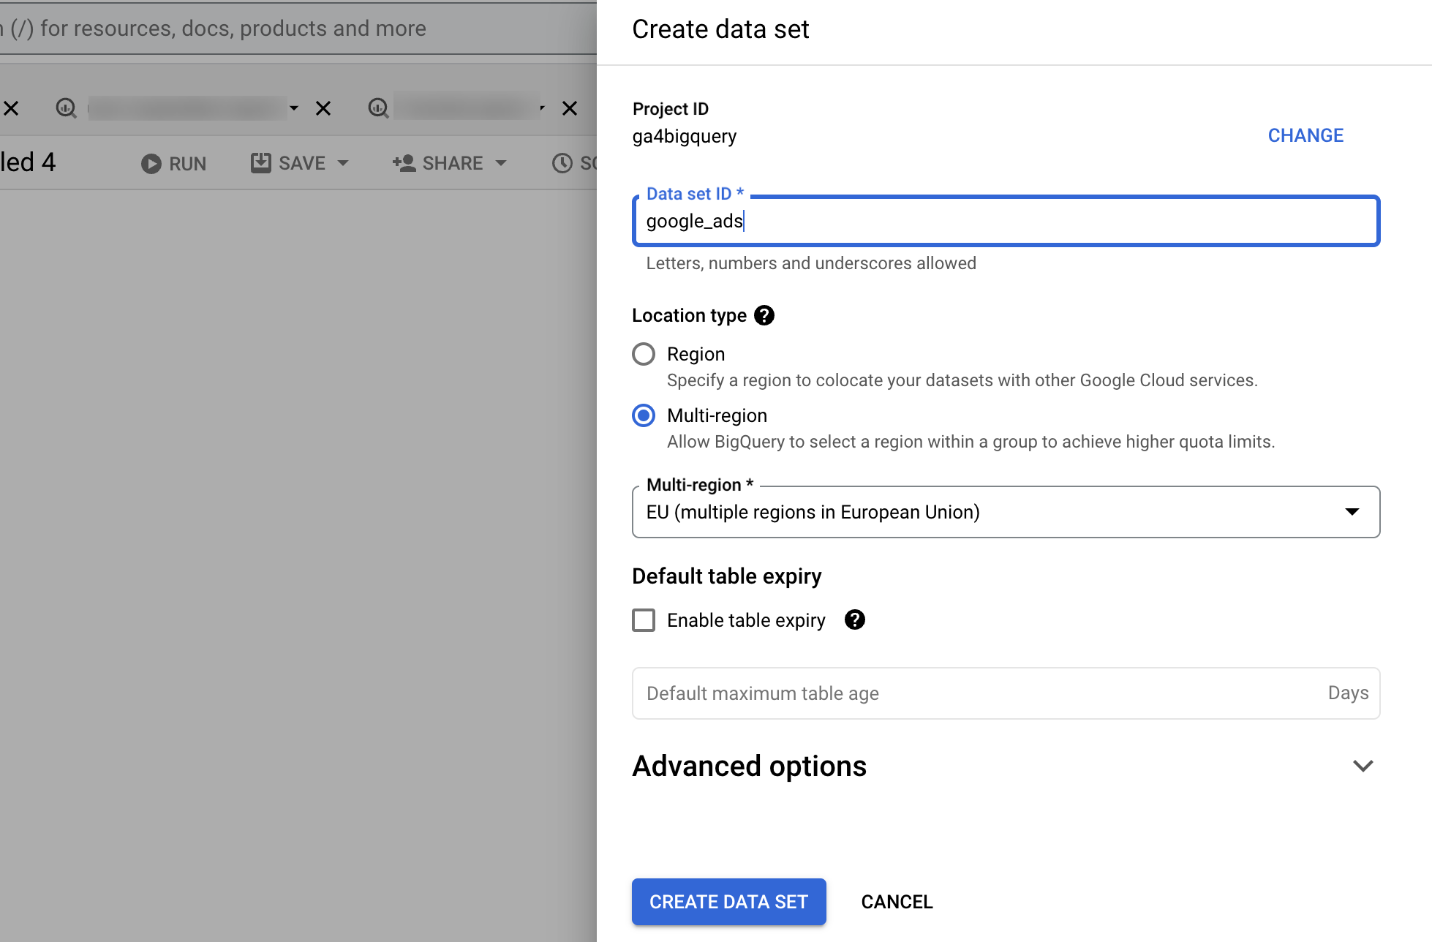Click the help icon next to Location type
1432x942 pixels.
click(x=766, y=315)
